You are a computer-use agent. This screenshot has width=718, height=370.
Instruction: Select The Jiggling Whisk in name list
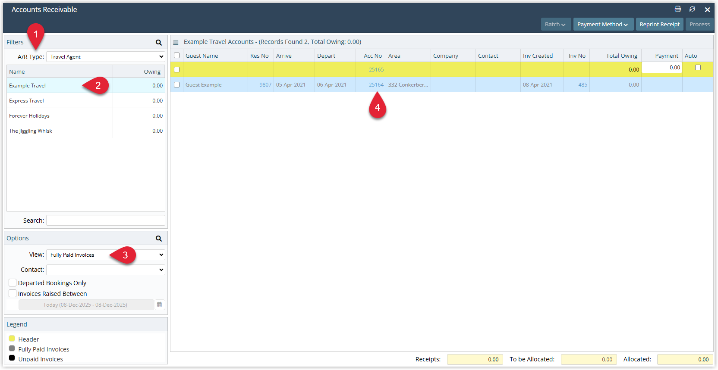(85, 131)
